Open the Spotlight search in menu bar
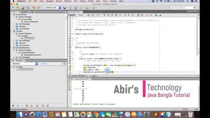This screenshot has height=118, width=210. pos(188,1)
